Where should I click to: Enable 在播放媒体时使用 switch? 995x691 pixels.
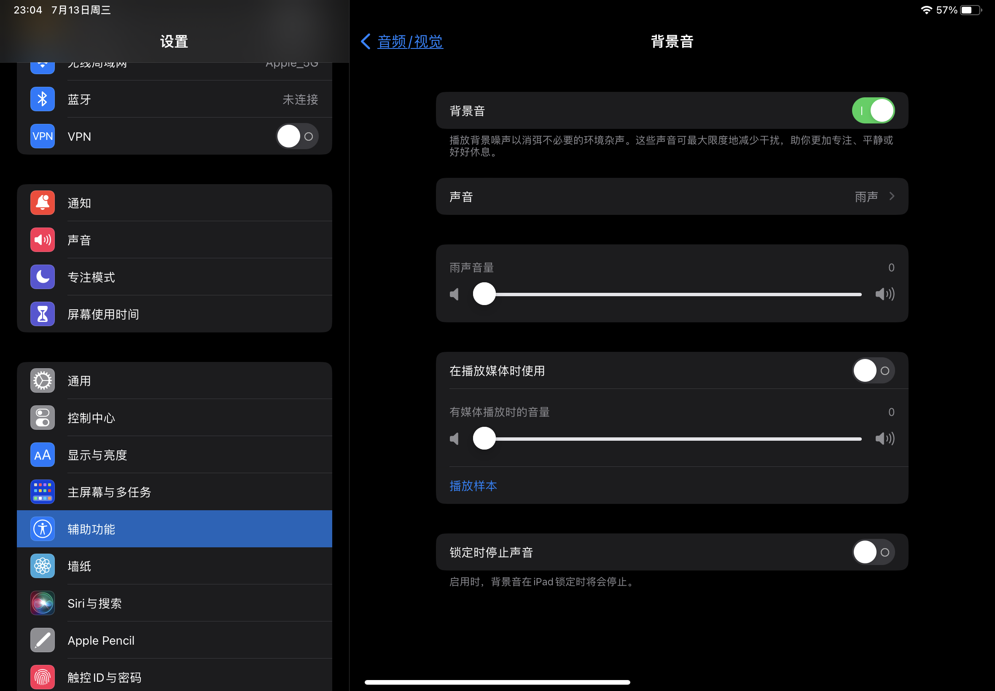point(873,371)
